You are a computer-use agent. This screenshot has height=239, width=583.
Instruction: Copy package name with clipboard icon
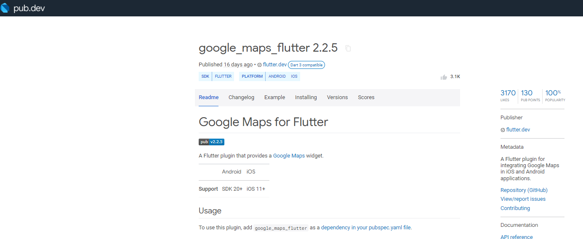[x=348, y=48]
